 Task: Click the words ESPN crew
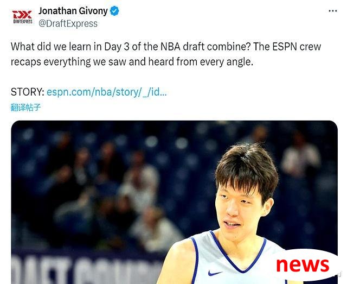coord(297,47)
